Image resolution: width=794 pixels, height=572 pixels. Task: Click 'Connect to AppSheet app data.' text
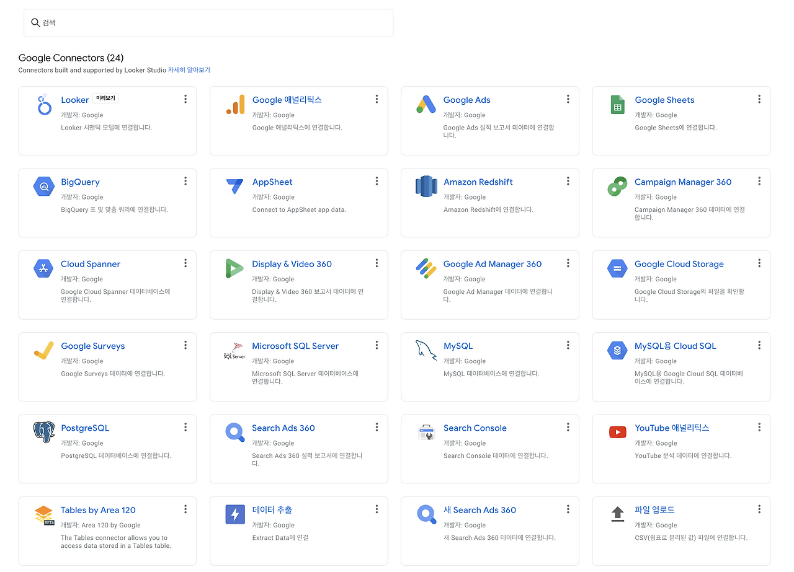[x=299, y=209]
